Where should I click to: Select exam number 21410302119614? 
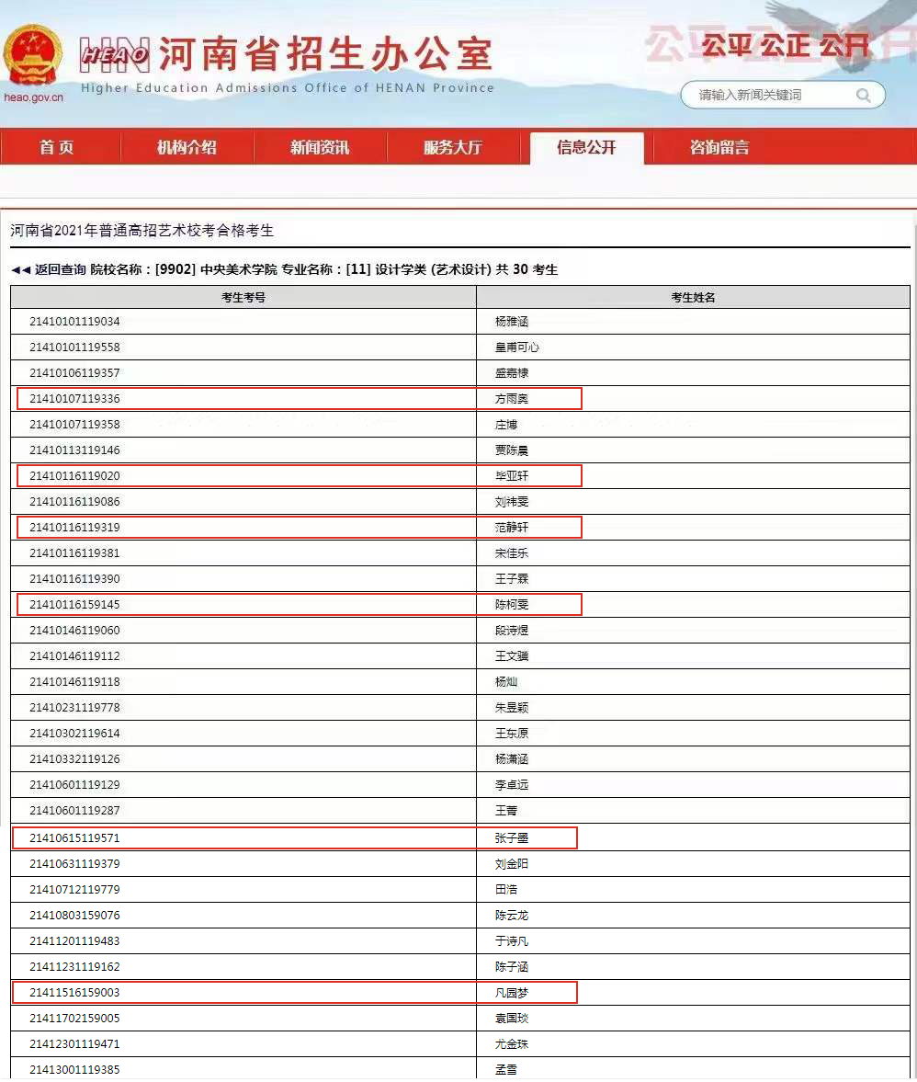[74, 734]
